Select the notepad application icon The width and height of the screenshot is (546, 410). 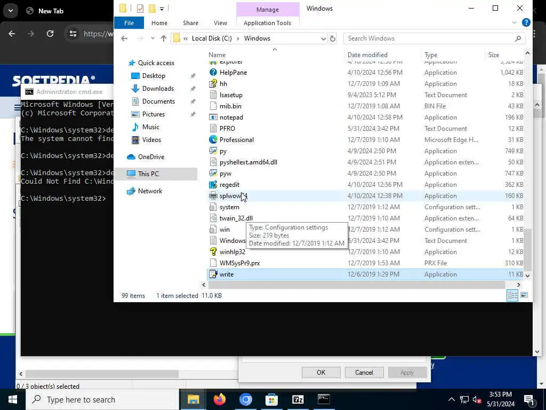213,117
